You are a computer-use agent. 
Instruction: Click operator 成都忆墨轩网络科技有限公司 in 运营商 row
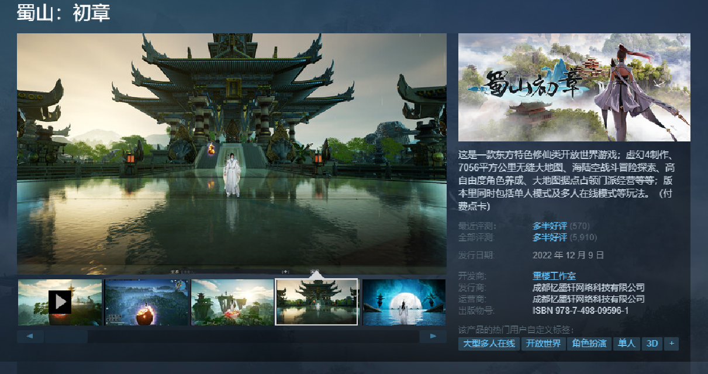click(589, 299)
